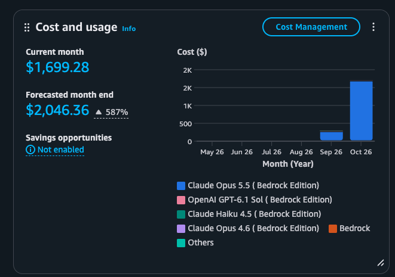Click the widget drag handle icon

click(27, 27)
